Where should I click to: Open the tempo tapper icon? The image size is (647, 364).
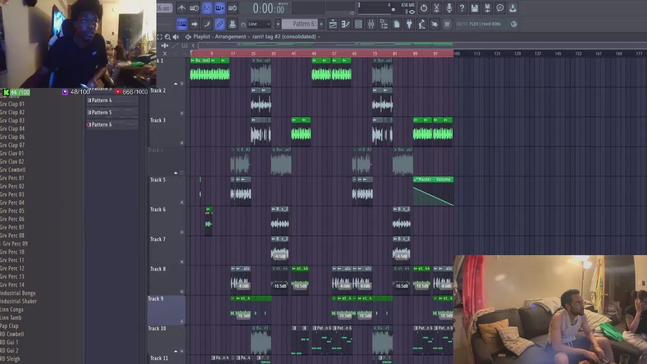pos(422,24)
